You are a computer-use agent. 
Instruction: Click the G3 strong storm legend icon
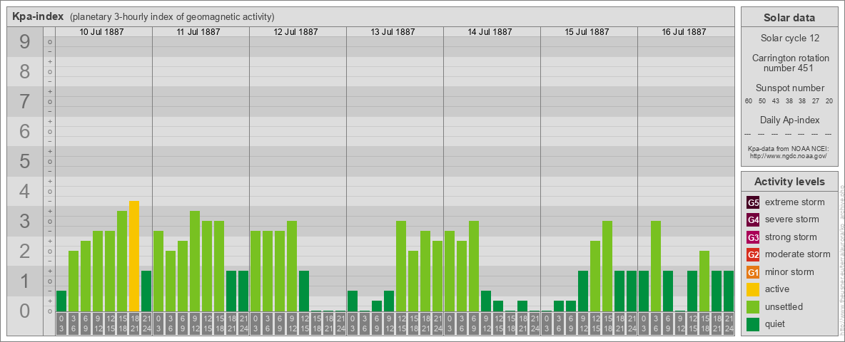click(754, 237)
